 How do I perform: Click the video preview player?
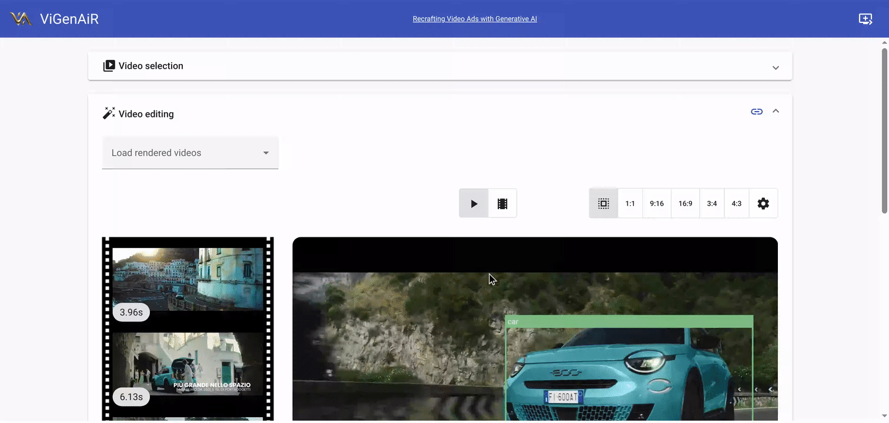(x=535, y=329)
